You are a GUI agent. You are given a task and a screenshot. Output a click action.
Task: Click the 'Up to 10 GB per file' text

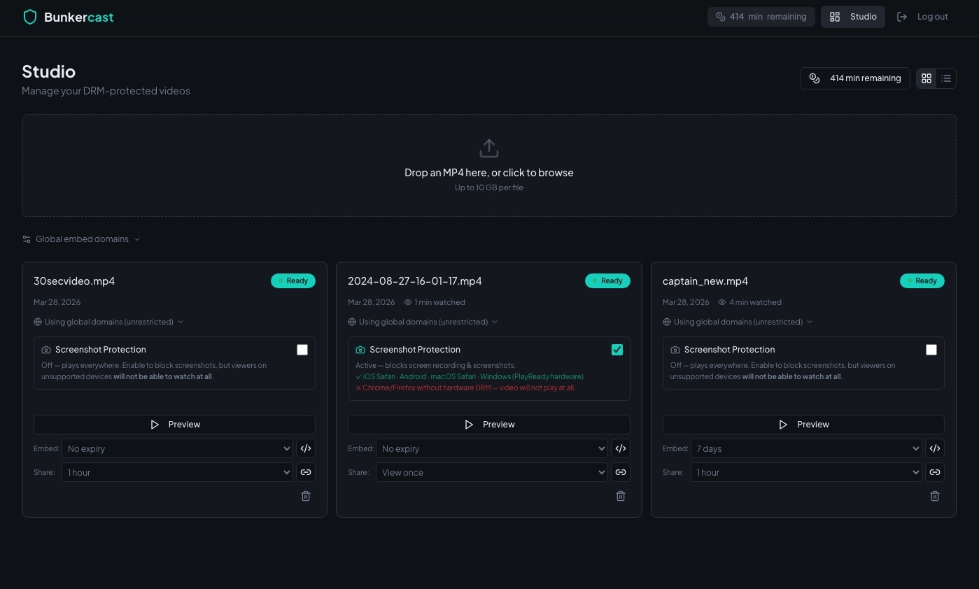tap(489, 187)
